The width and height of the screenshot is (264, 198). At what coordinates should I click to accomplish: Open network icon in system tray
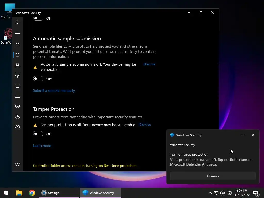216,193
